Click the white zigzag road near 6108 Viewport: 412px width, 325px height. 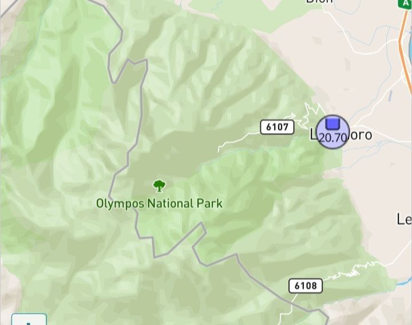pos(352,270)
